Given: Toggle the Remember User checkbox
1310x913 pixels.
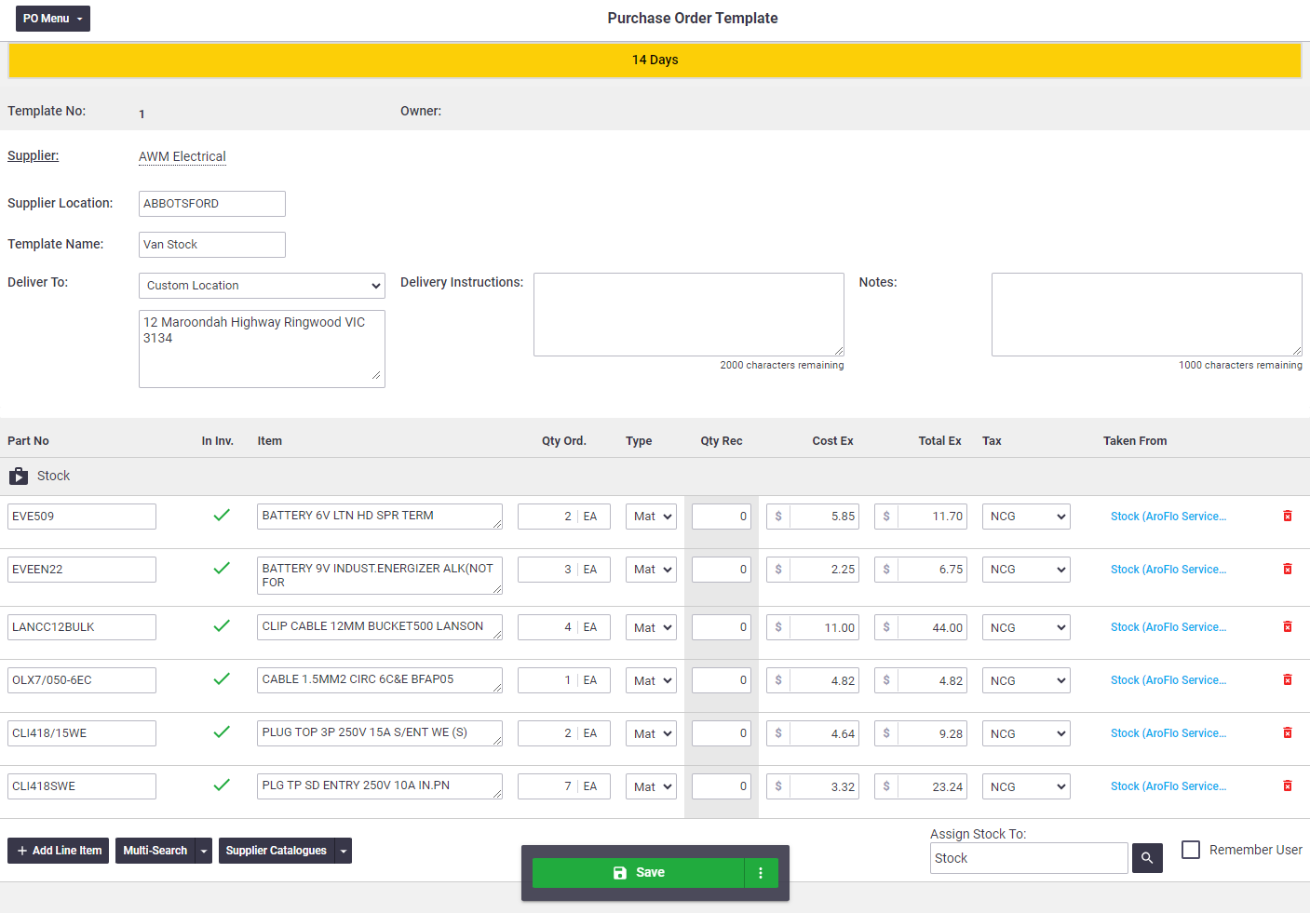Looking at the screenshot, I should (x=1191, y=850).
